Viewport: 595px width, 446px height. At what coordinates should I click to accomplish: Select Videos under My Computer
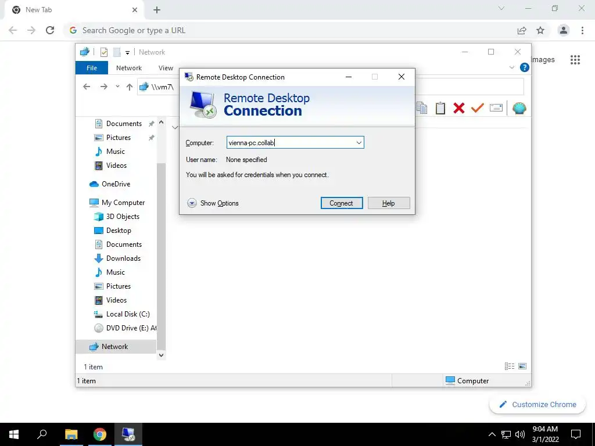[116, 300]
